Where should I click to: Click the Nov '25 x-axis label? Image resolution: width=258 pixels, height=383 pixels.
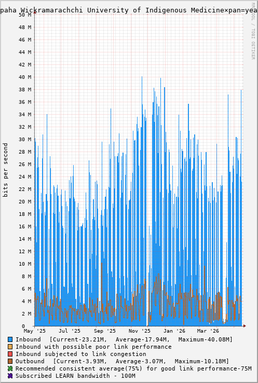(x=140, y=331)
